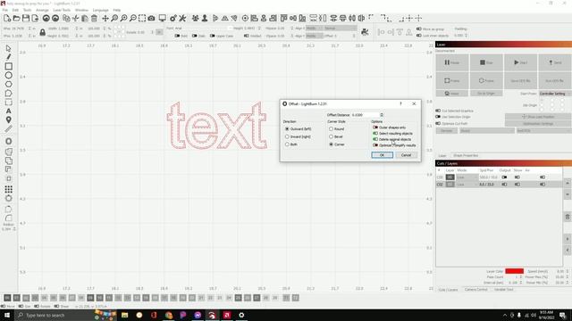The width and height of the screenshot is (572, 321).
Task: Select the Create Text 'A' tool
Action: tap(8, 111)
